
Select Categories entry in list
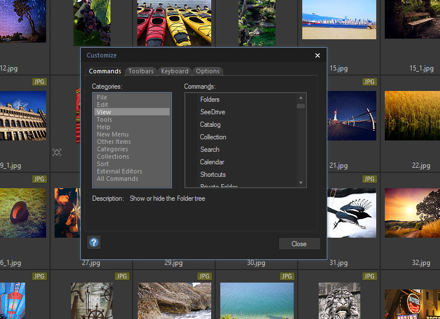click(x=132, y=149)
